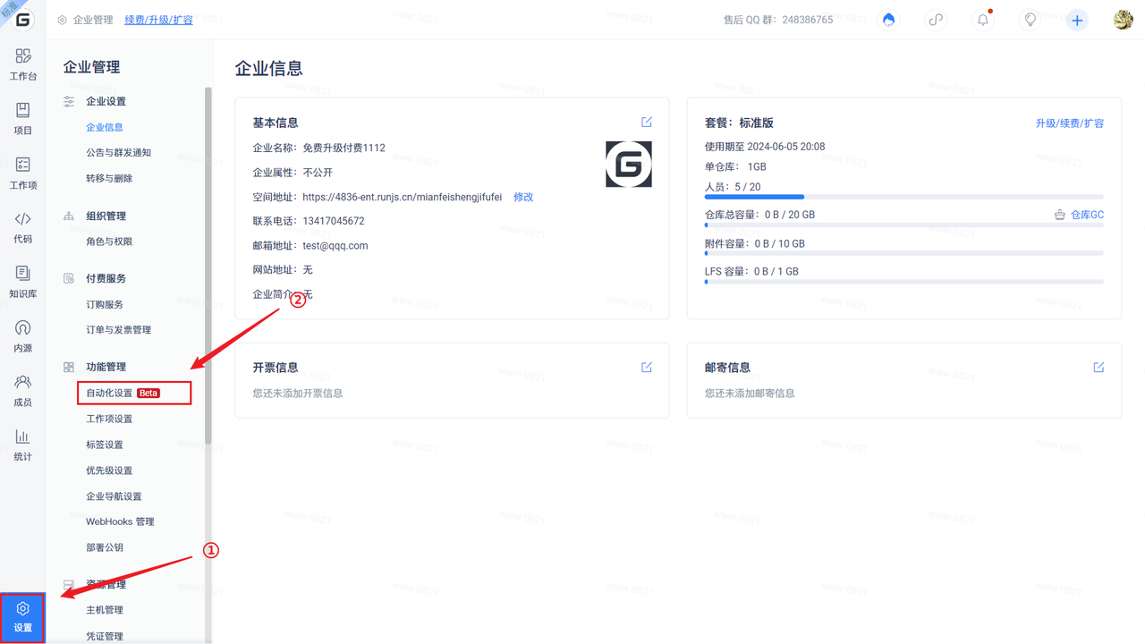
Task: Edit 基本信息 basic info via pencil icon
Action: tap(647, 122)
